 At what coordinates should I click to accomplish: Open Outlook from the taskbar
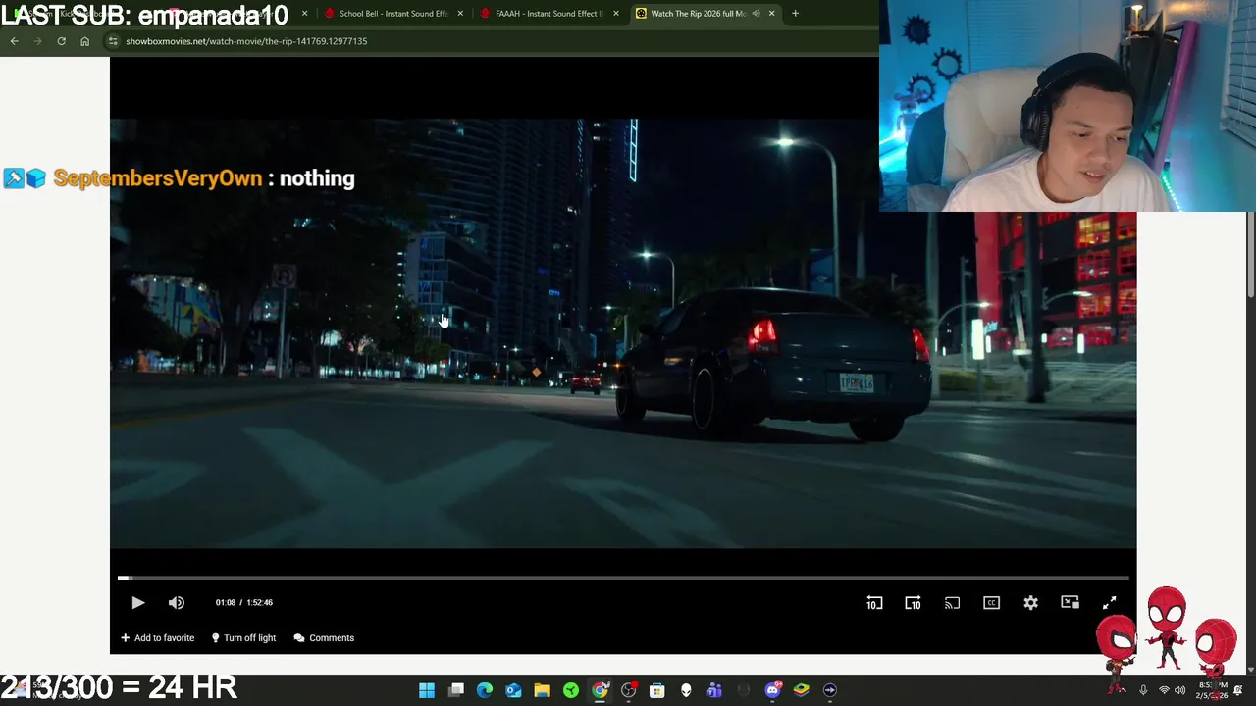coord(513,690)
